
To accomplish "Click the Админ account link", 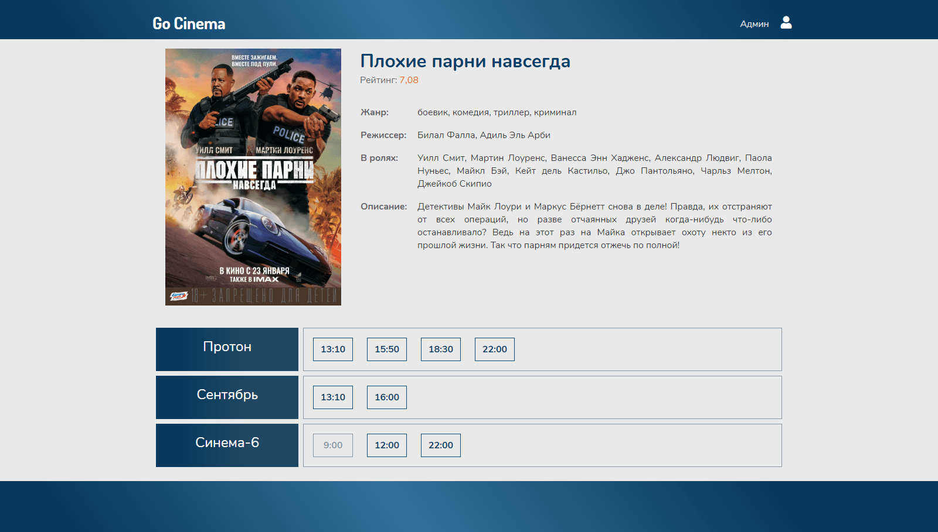I will (x=754, y=24).
